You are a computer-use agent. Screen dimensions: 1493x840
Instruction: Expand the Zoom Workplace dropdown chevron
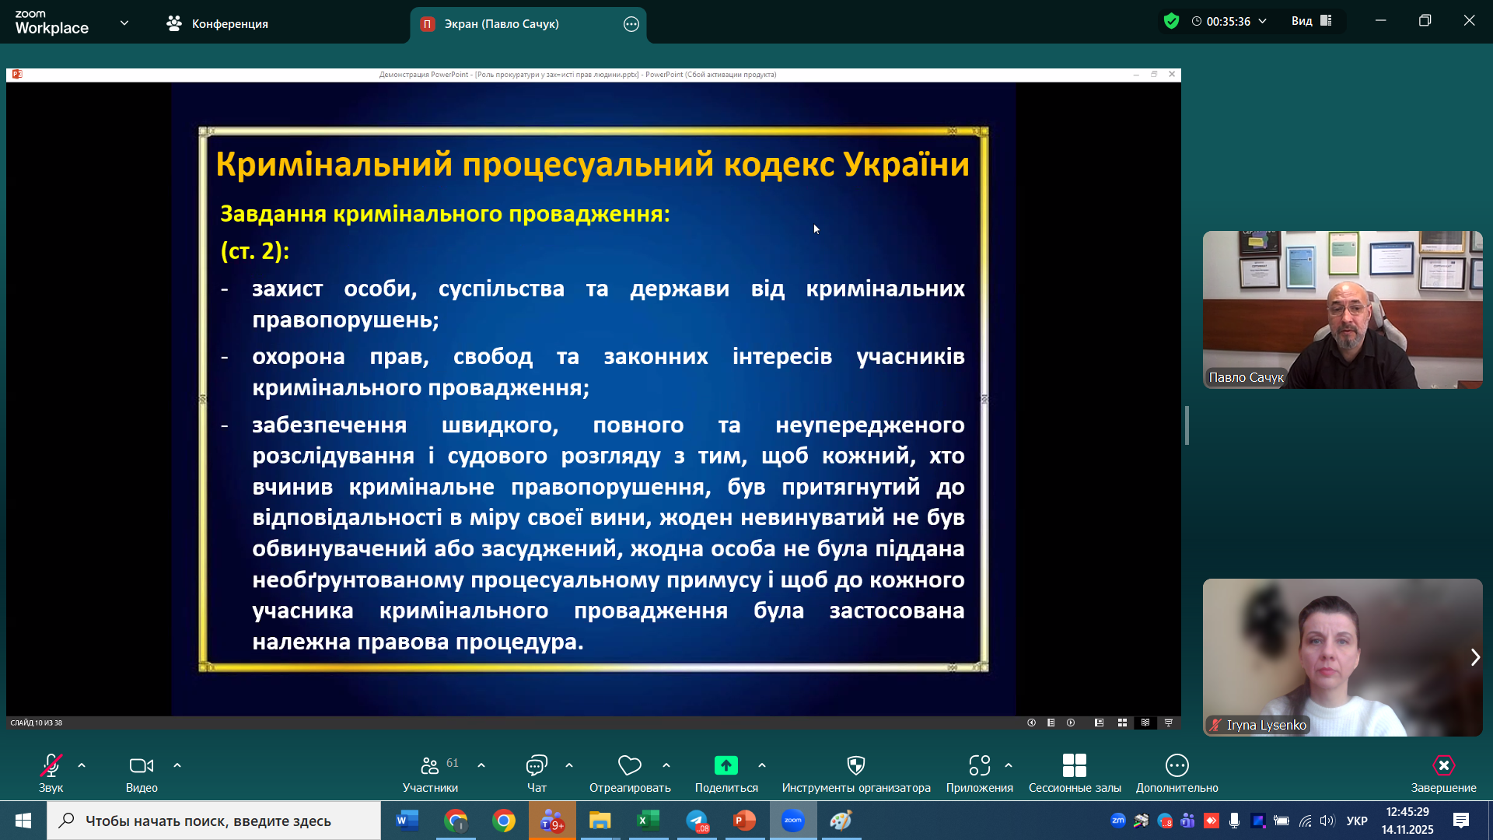(x=124, y=23)
